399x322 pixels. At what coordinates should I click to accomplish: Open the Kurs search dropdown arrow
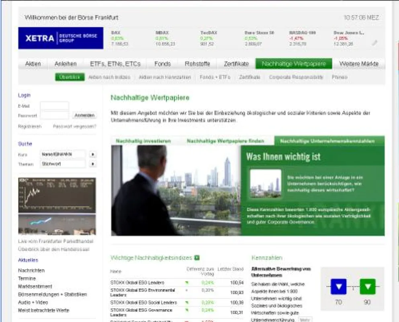click(93, 155)
